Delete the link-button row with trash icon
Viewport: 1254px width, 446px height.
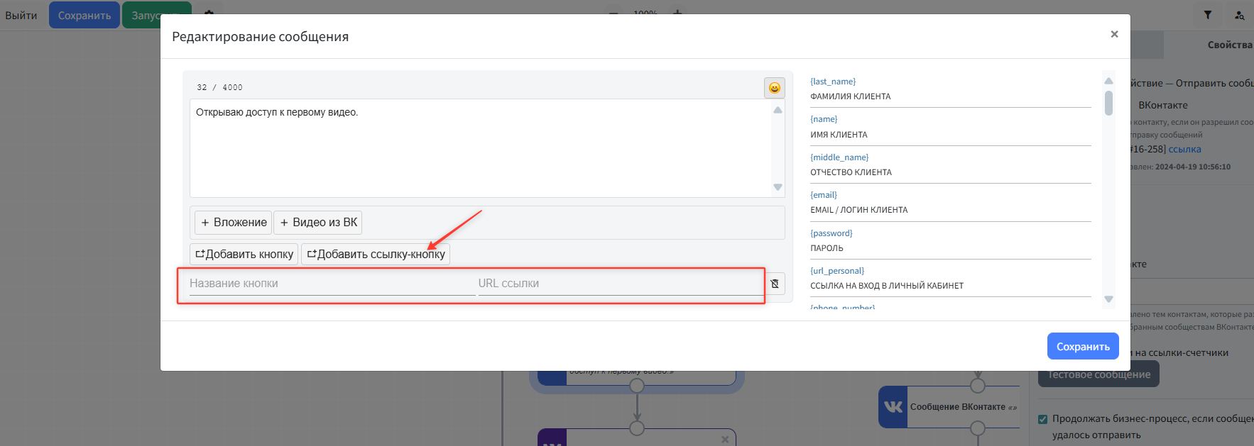click(775, 284)
